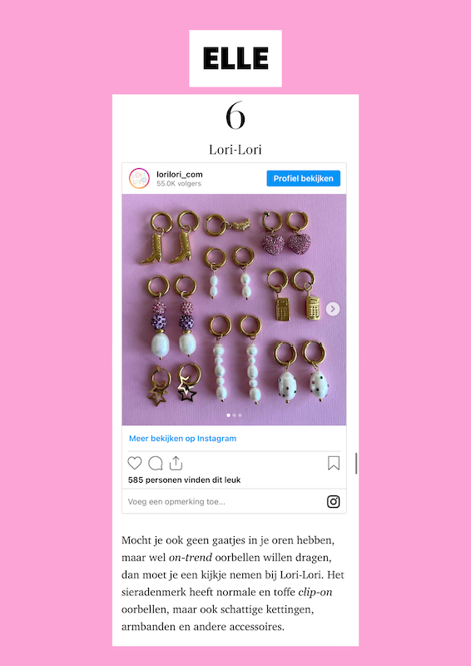Click the vertical scrollbar beside the post

(x=356, y=464)
